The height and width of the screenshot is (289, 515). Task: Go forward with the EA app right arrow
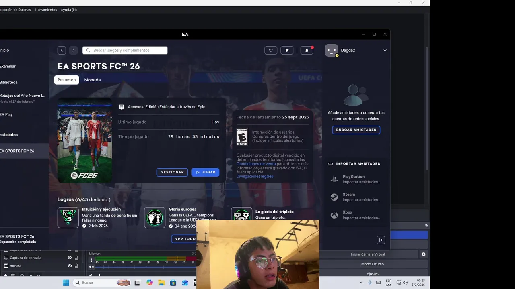pos(73,50)
